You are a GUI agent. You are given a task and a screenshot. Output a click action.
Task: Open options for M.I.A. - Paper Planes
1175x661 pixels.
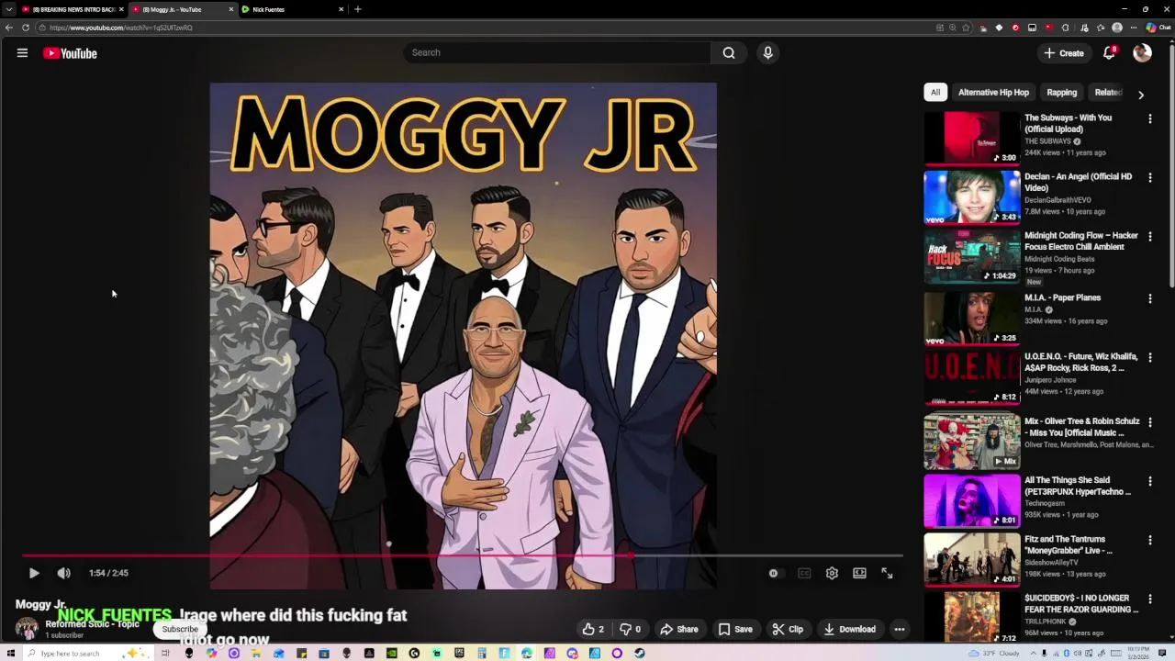[1150, 298]
